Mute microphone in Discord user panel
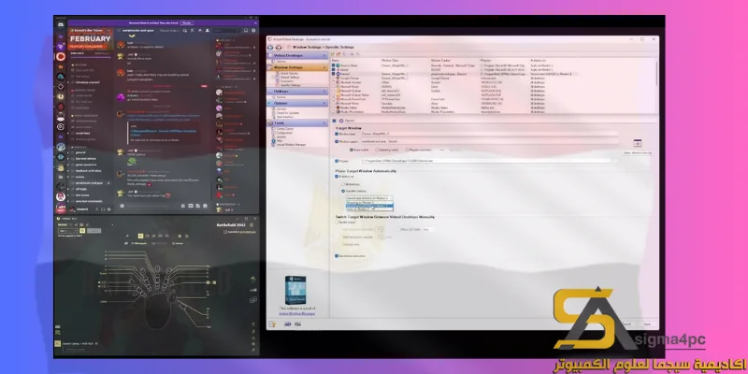 97,209
